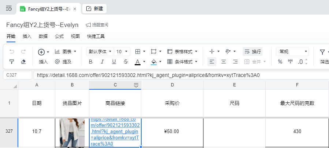This screenshot has width=329, height=148.
Task: Toggle bold formatting
Action: pos(90,62)
